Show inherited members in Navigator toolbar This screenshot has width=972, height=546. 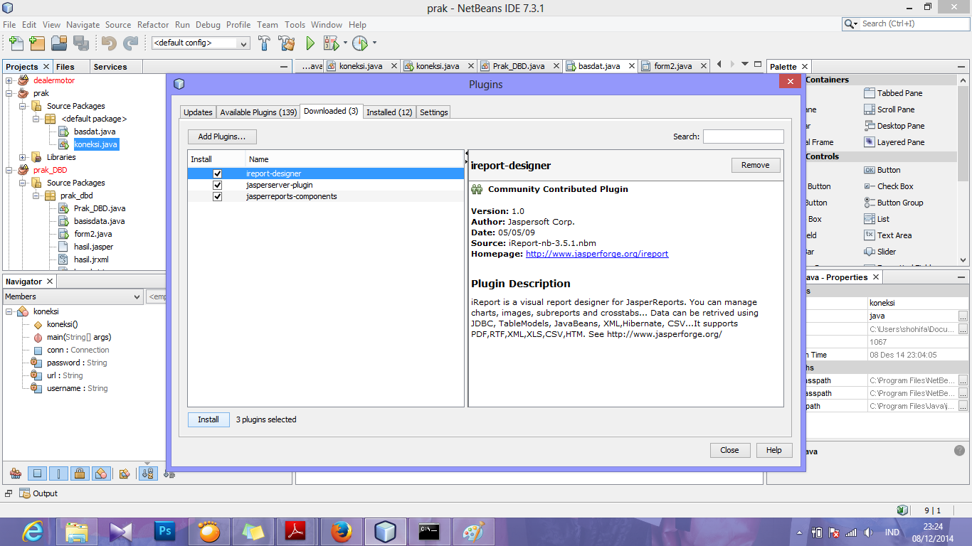16,473
